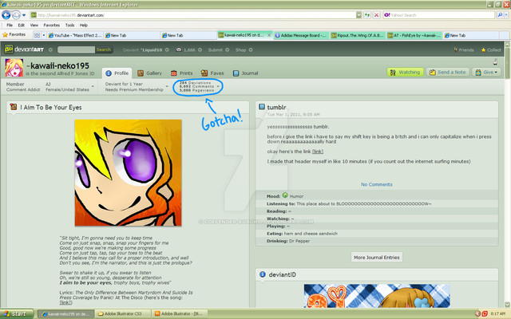Viewport: 511px width, 319px height.
Task: Click the browser Forward arrow
Action: pos(16,15)
